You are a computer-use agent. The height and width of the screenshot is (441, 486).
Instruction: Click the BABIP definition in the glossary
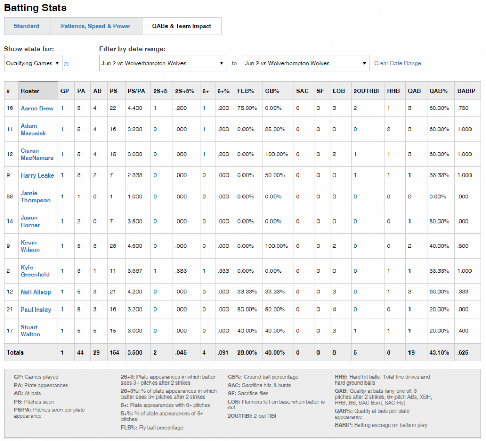click(x=381, y=425)
